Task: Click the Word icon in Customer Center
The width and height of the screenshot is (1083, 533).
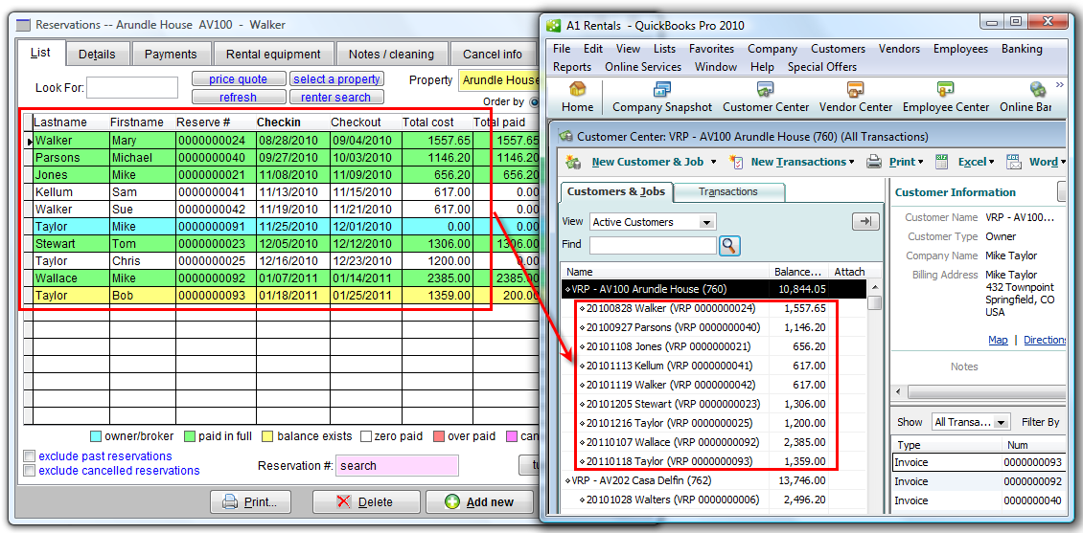Action: 1014,162
